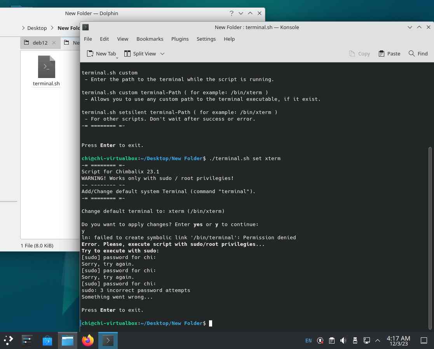The height and width of the screenshot is (349, 434).
Task: Open Find in the Konsole toolbar
Action: point(418,54)
